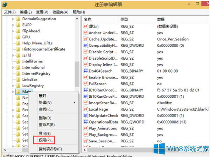This screenshot has height=157, width=210.
Task: Click the Main key folder icon
Action: click(x=18, y=92)
